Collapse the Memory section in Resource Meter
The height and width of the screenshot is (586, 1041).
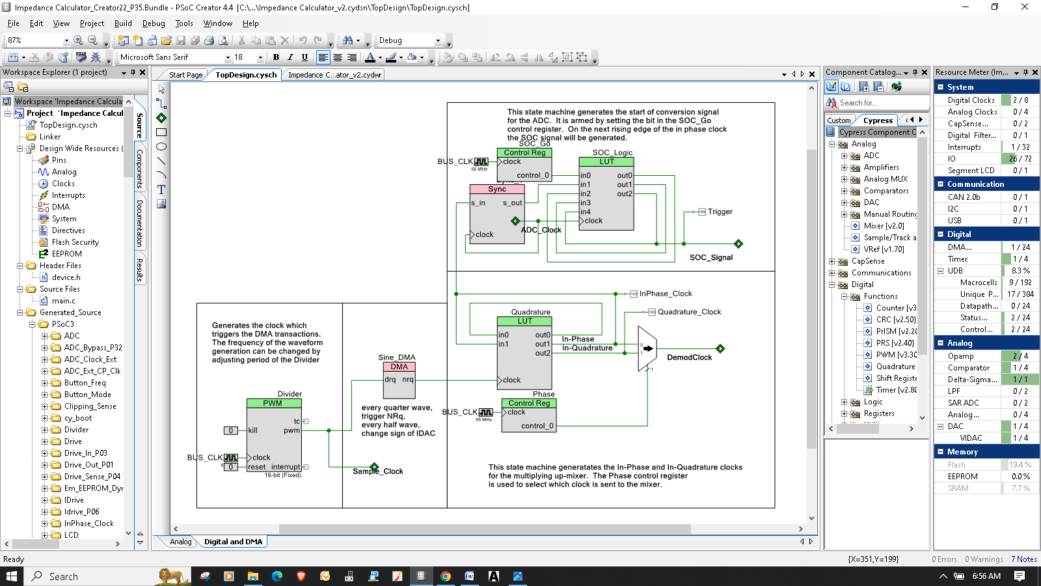tap(940, 451)
